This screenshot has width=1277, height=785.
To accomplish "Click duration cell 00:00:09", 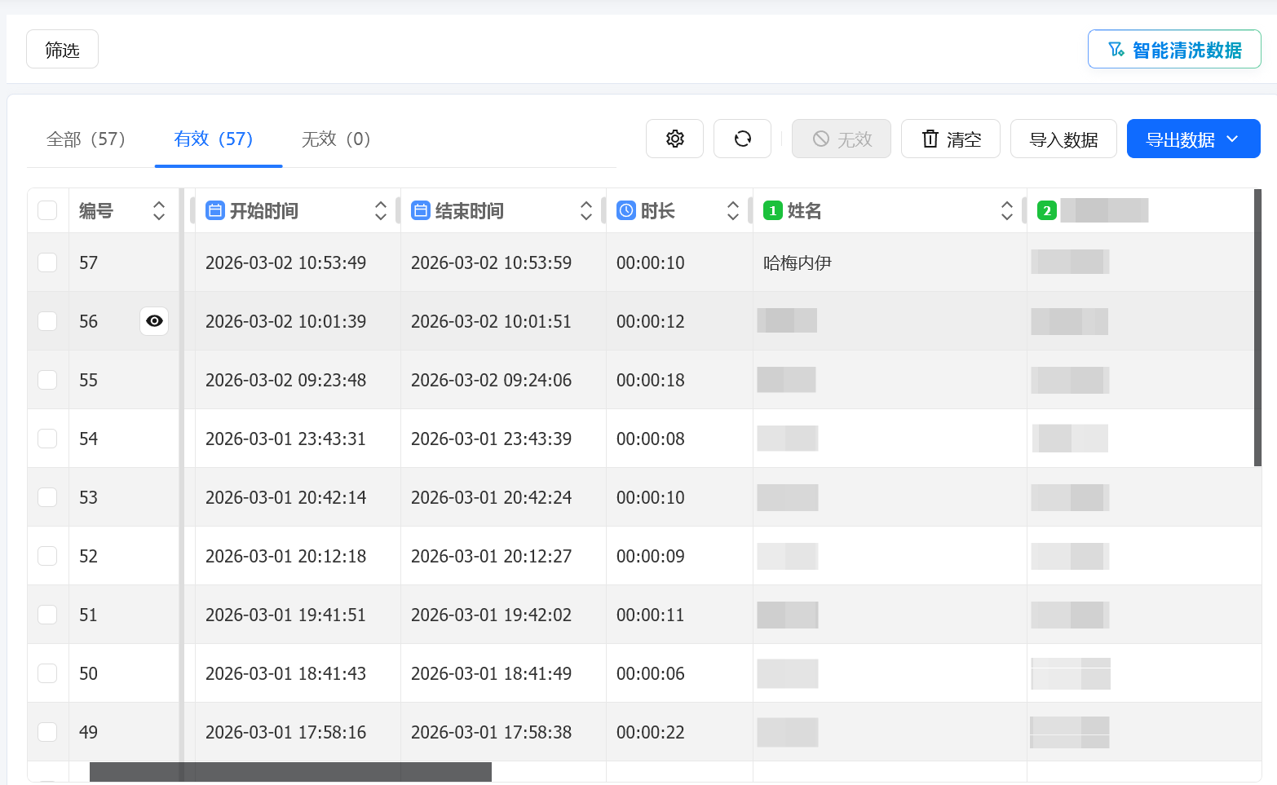I will pyautogui.click(x=650, y=556).
